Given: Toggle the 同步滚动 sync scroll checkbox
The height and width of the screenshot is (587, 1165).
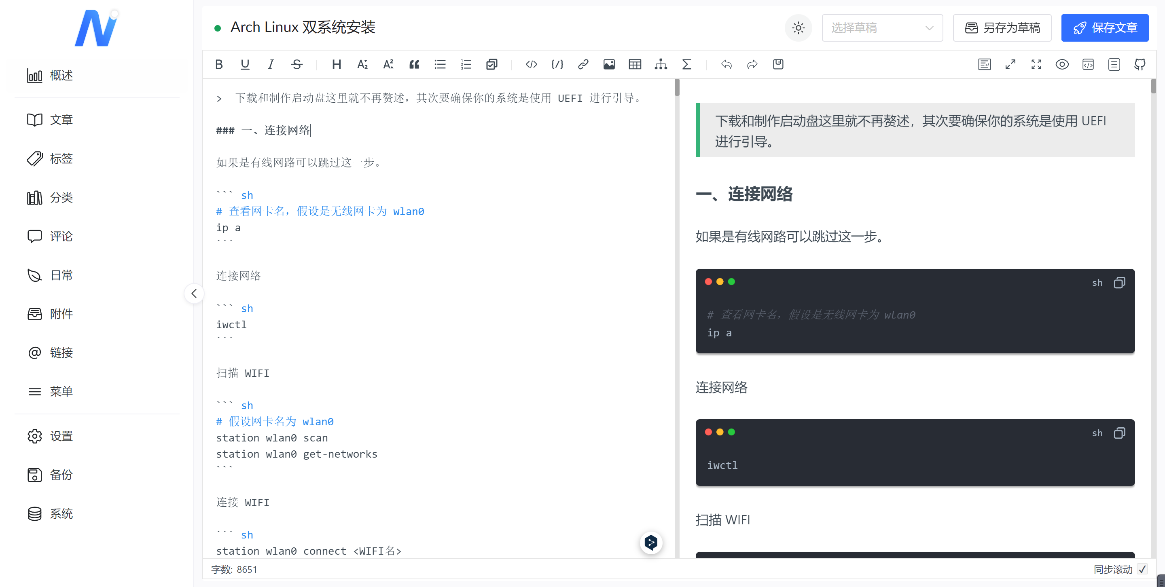Looking at the screenshot, I should click(x=1143, y=569).
